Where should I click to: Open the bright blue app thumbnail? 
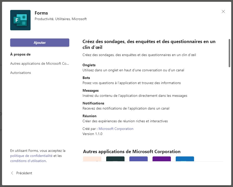(x=185, y=159)
